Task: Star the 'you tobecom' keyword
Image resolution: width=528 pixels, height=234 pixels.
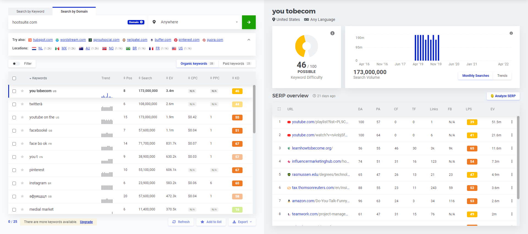Action: coord(22,91)
